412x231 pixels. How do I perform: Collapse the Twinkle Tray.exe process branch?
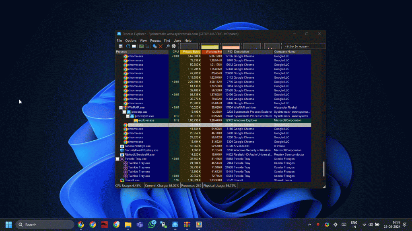click(x=117, y=159)
